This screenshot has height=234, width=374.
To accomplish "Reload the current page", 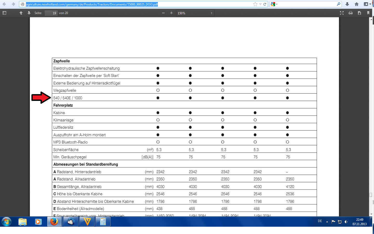I will click(265, 4).
